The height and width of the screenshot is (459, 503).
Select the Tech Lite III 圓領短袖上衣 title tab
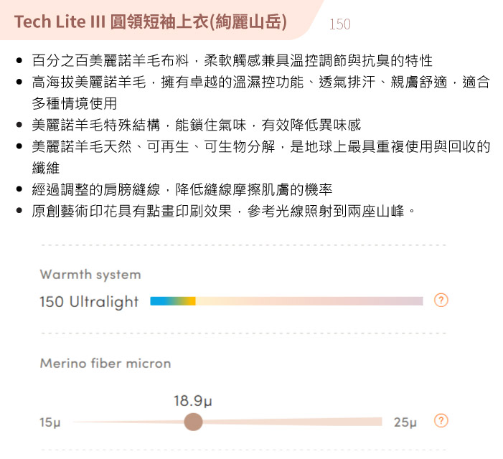(x=151, y=22)
